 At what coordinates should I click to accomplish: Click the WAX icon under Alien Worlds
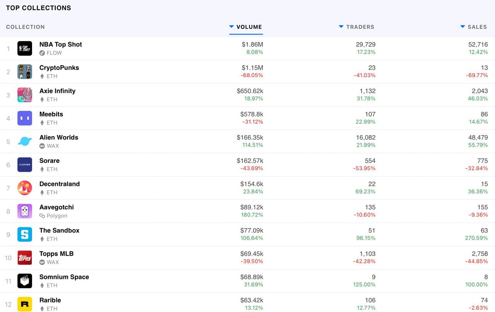42,146
